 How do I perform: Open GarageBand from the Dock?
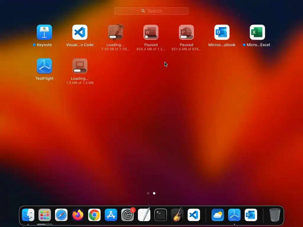coord(177,215)
